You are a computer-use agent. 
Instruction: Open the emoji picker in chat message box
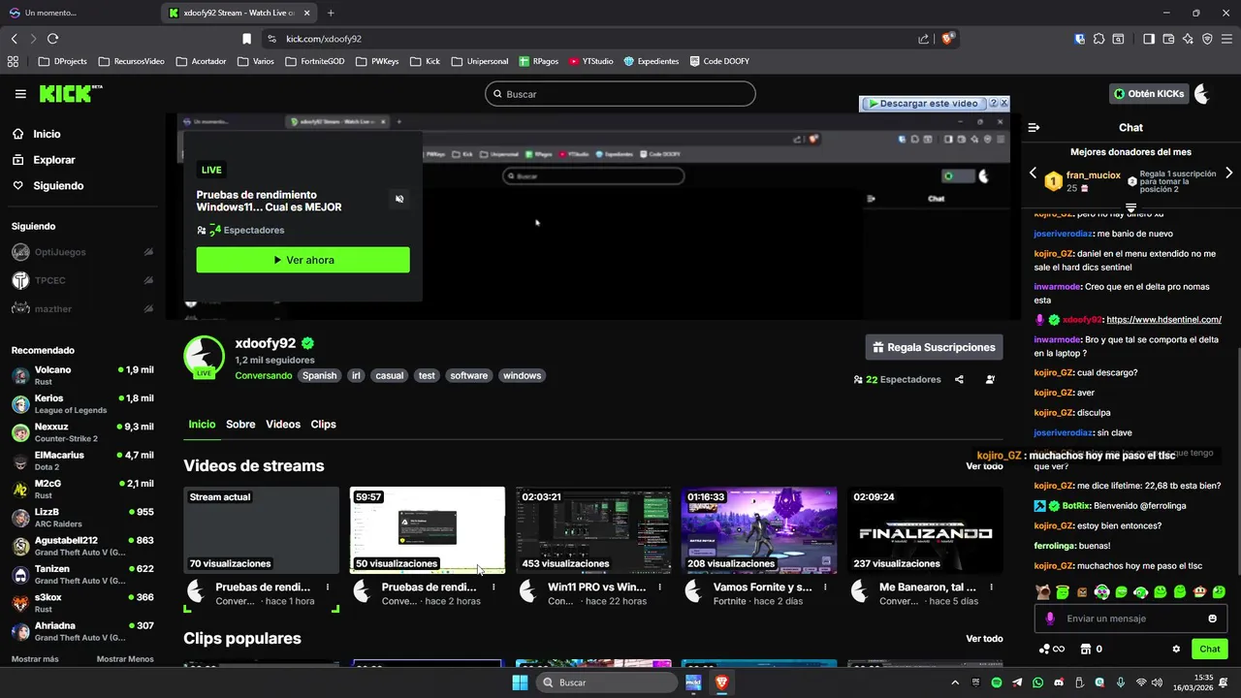coord(1212,619)
